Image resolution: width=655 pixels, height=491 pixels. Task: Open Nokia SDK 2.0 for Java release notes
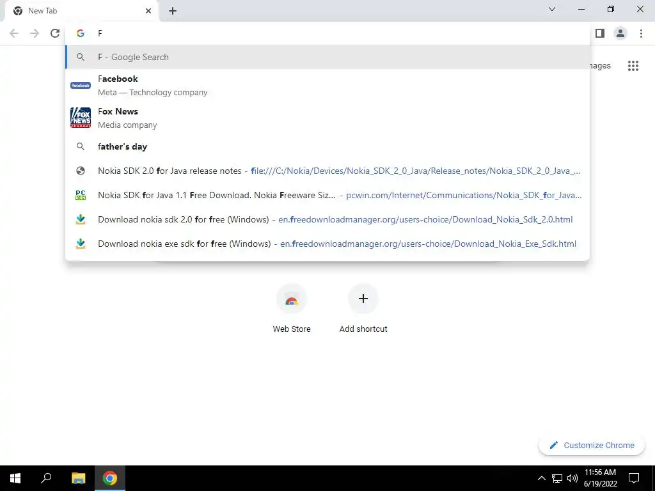coord(328,171)
